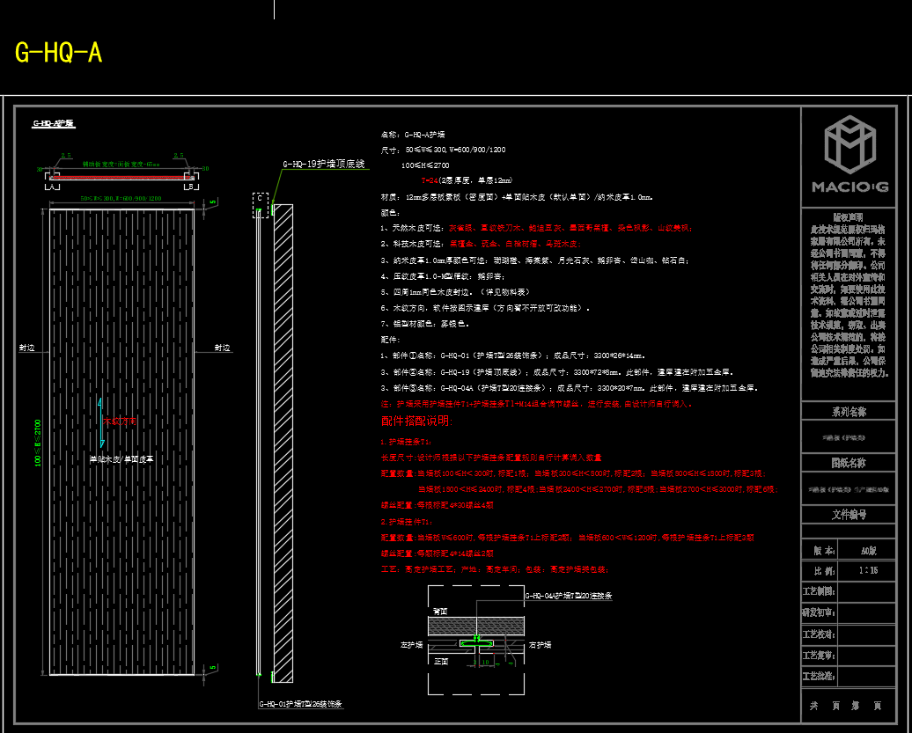Viewport: 912px width, 733px height.
Task: Click the 系列名称 title block header
Action: click(849, 412)
